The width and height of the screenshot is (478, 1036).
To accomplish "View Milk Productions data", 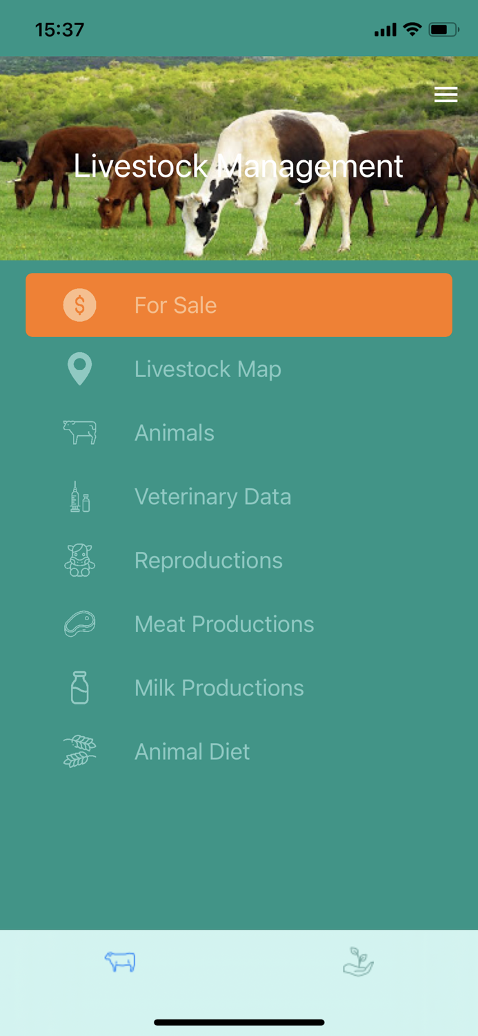I will click(x=219, y=687).
